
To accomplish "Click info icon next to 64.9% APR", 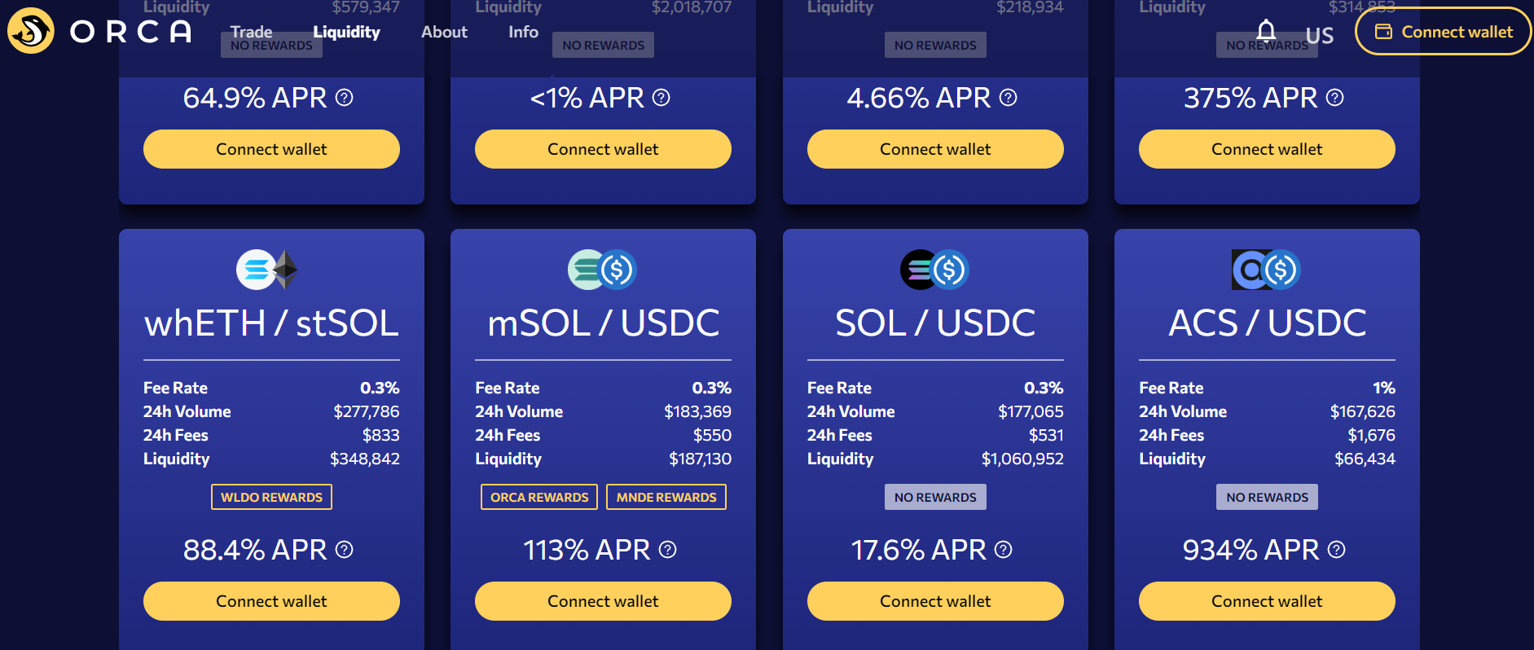I will coord(345,98).
